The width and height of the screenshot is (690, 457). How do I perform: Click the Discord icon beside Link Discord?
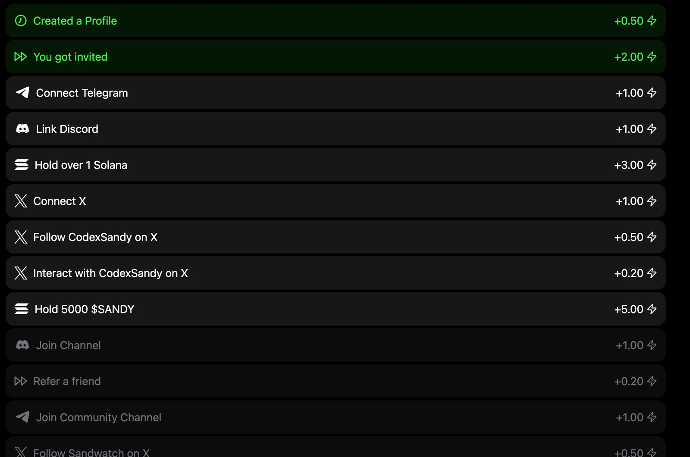pos(22,129)
